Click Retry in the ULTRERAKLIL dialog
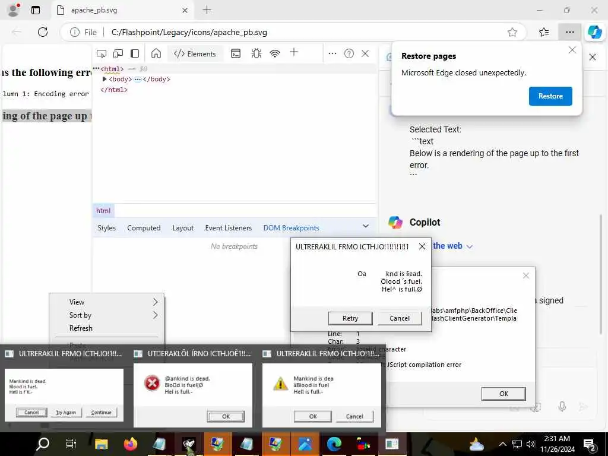608x456 pixels. click(350, 318)
